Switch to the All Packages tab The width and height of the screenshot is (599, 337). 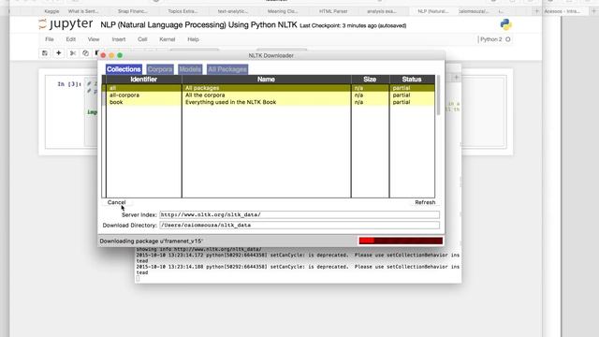point(227,69)
